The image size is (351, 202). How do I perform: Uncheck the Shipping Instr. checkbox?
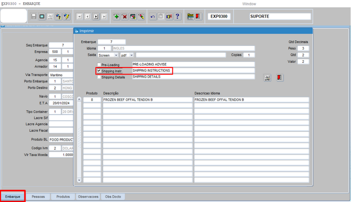[x=99, y=71]
